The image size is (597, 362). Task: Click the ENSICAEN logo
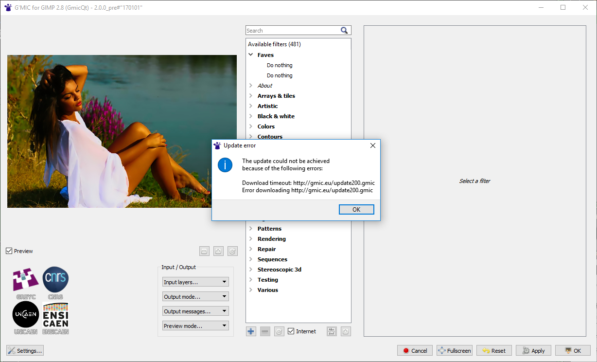coord(55,318)
